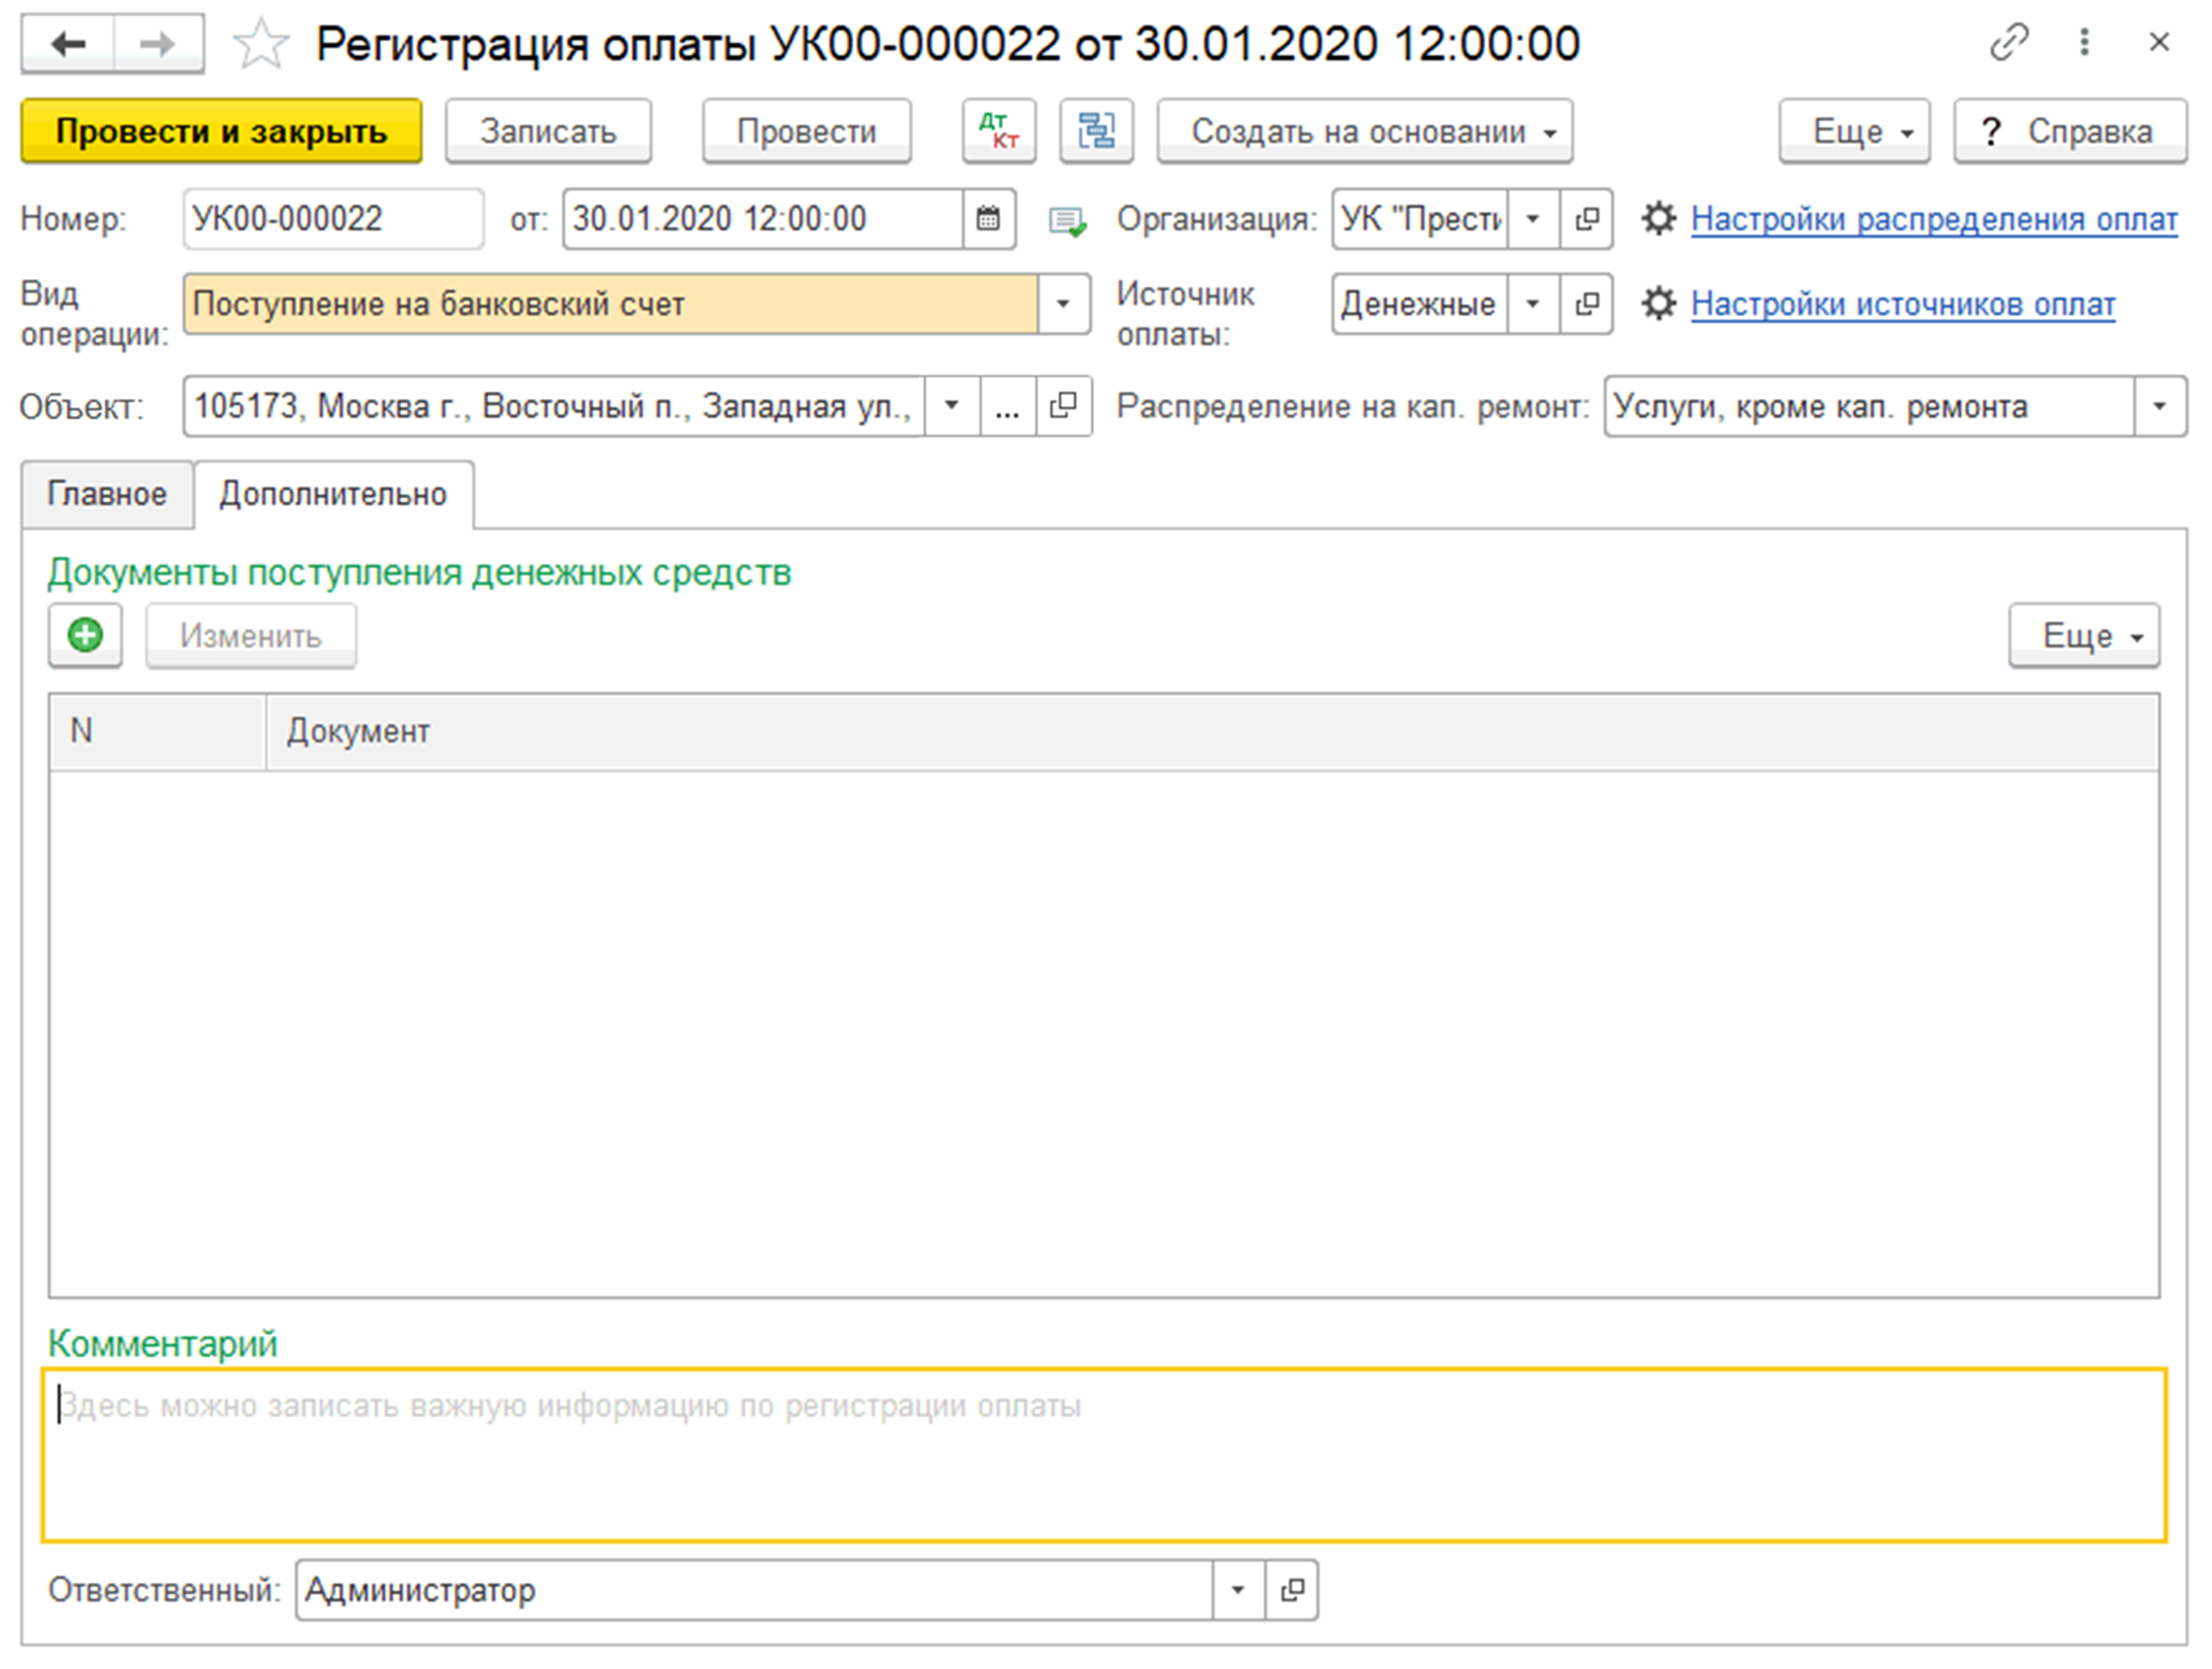Expand the Источник оплаты dropdown arrow

1533,304
